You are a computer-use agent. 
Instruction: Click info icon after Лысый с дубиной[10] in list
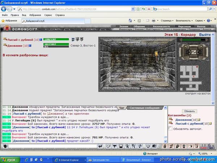pos(210,124)
